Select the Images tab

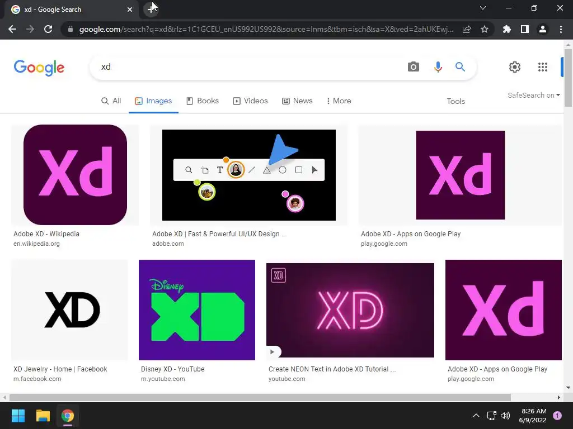(x=153, y=101)
